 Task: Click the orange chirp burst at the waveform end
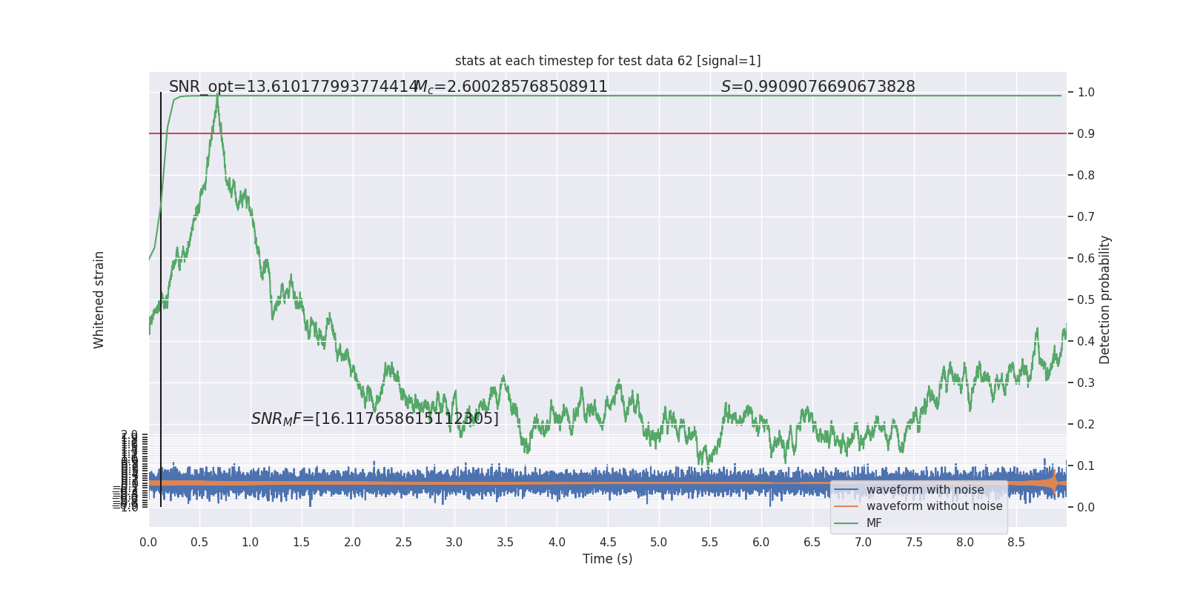click(1053, 483)
